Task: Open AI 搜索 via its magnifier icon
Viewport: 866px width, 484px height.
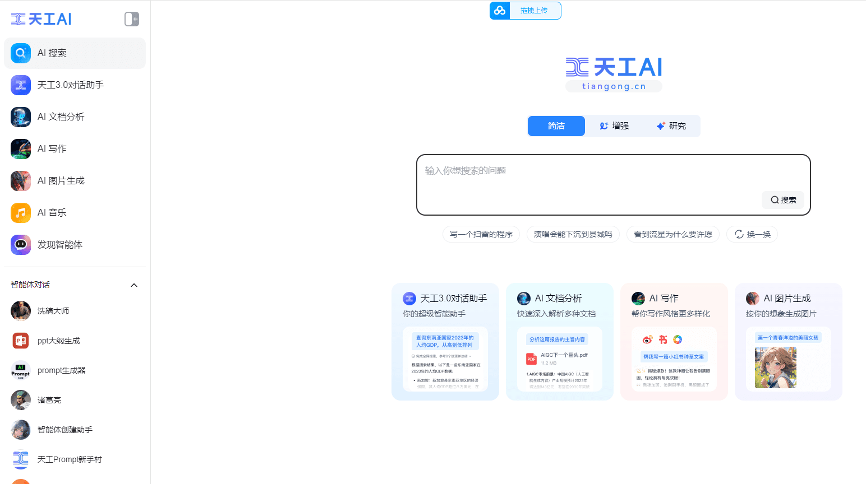Action: coord(21,53)
